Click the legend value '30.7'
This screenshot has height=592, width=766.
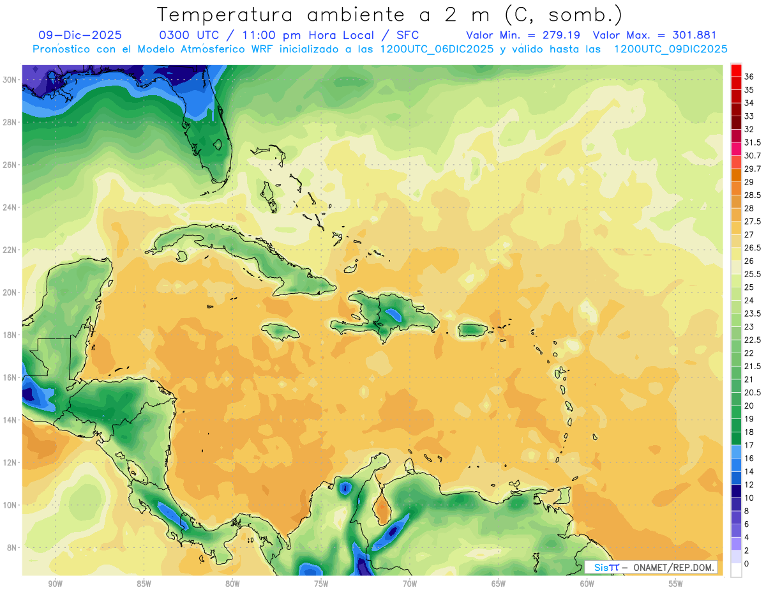coord(753,155)
